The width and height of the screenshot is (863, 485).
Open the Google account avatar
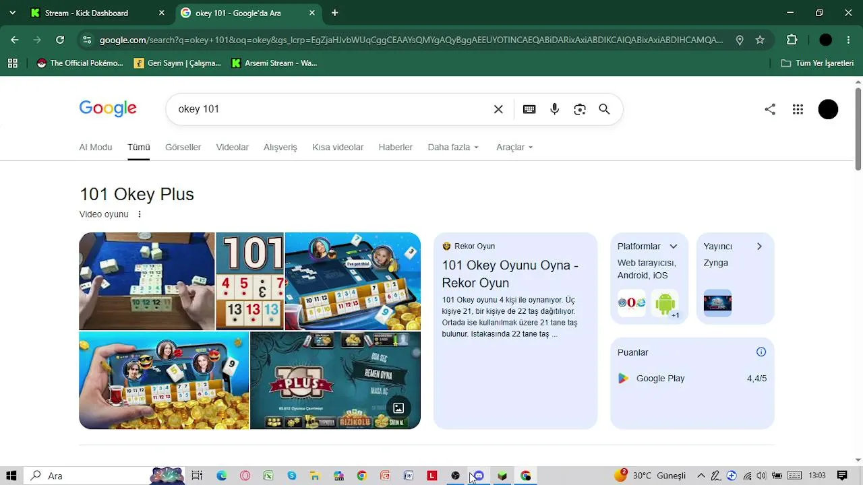pyautogui.click(x=828, y=109)
